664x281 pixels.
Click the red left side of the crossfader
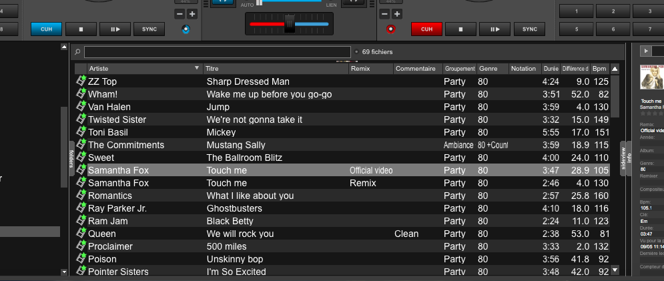coord(267,24)
